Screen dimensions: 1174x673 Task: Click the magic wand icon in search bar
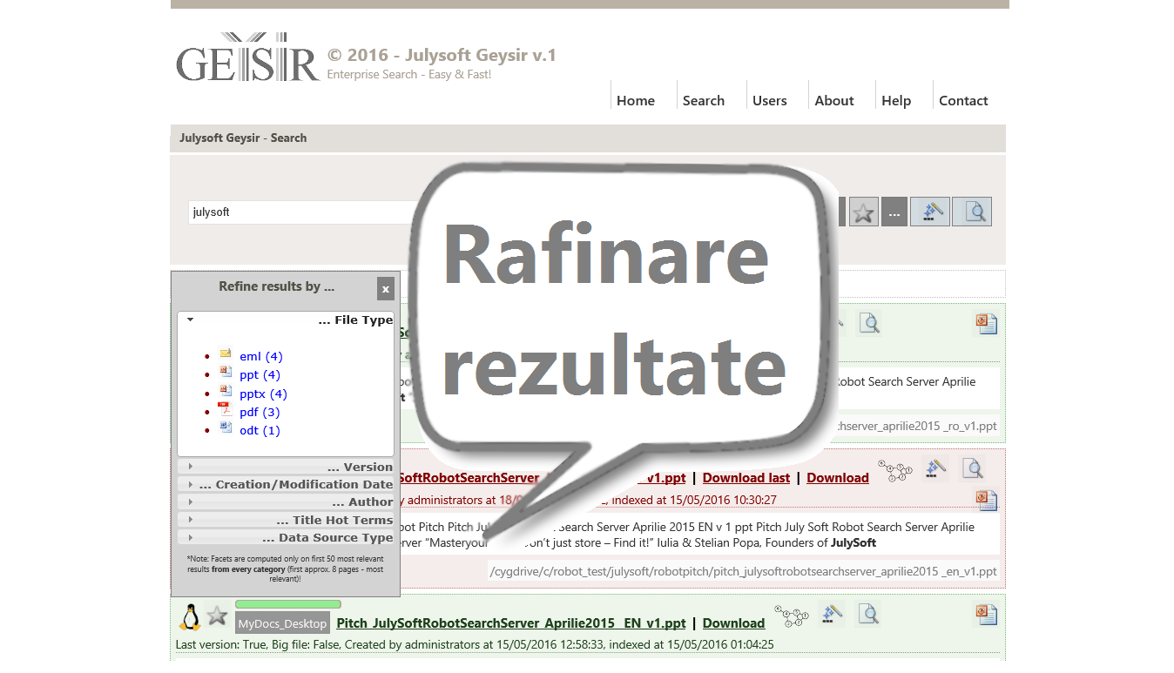(930, 212)
